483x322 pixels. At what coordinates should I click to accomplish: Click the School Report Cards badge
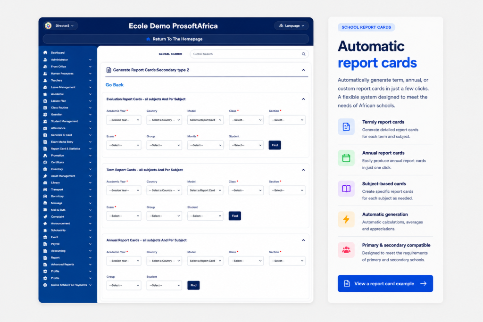[x=366, y=27]
